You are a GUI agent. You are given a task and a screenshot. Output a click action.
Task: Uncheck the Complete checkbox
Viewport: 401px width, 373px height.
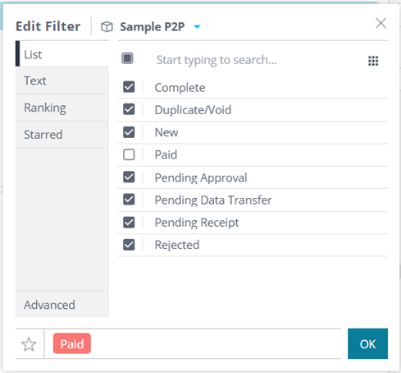[129, 87]
